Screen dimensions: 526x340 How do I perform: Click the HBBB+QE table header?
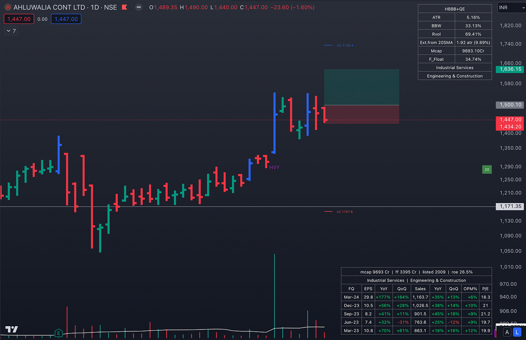pyautogui.click(x=455, y=9)
